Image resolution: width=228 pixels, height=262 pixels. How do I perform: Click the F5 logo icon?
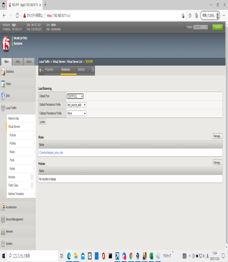(6, 44)
